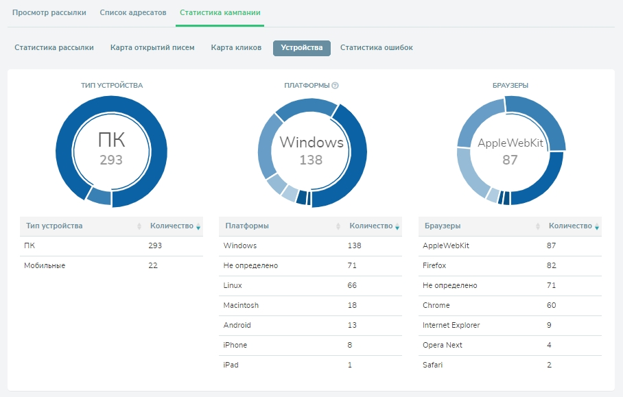
Task: Go to Карта открытий писем
Action: [152, 47]
